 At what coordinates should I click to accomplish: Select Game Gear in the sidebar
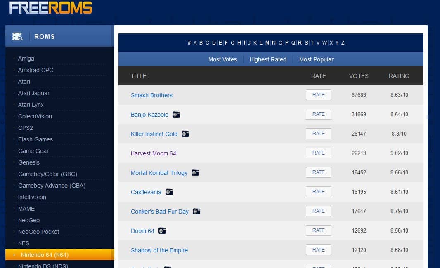[33, 151]
